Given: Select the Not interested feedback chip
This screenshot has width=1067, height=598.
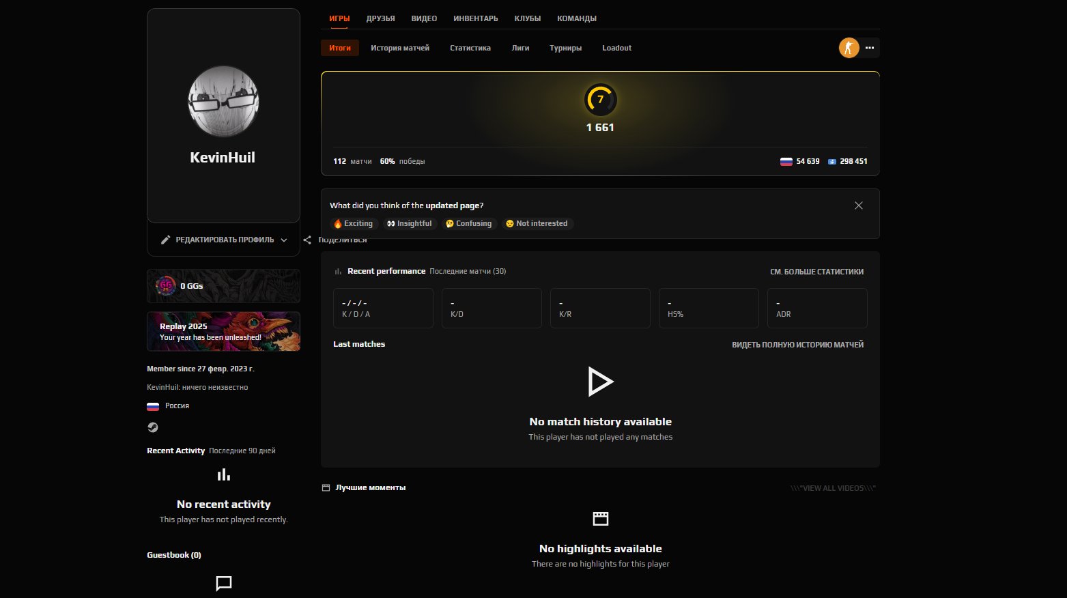Looking at the screenshot, I should 537,223.
